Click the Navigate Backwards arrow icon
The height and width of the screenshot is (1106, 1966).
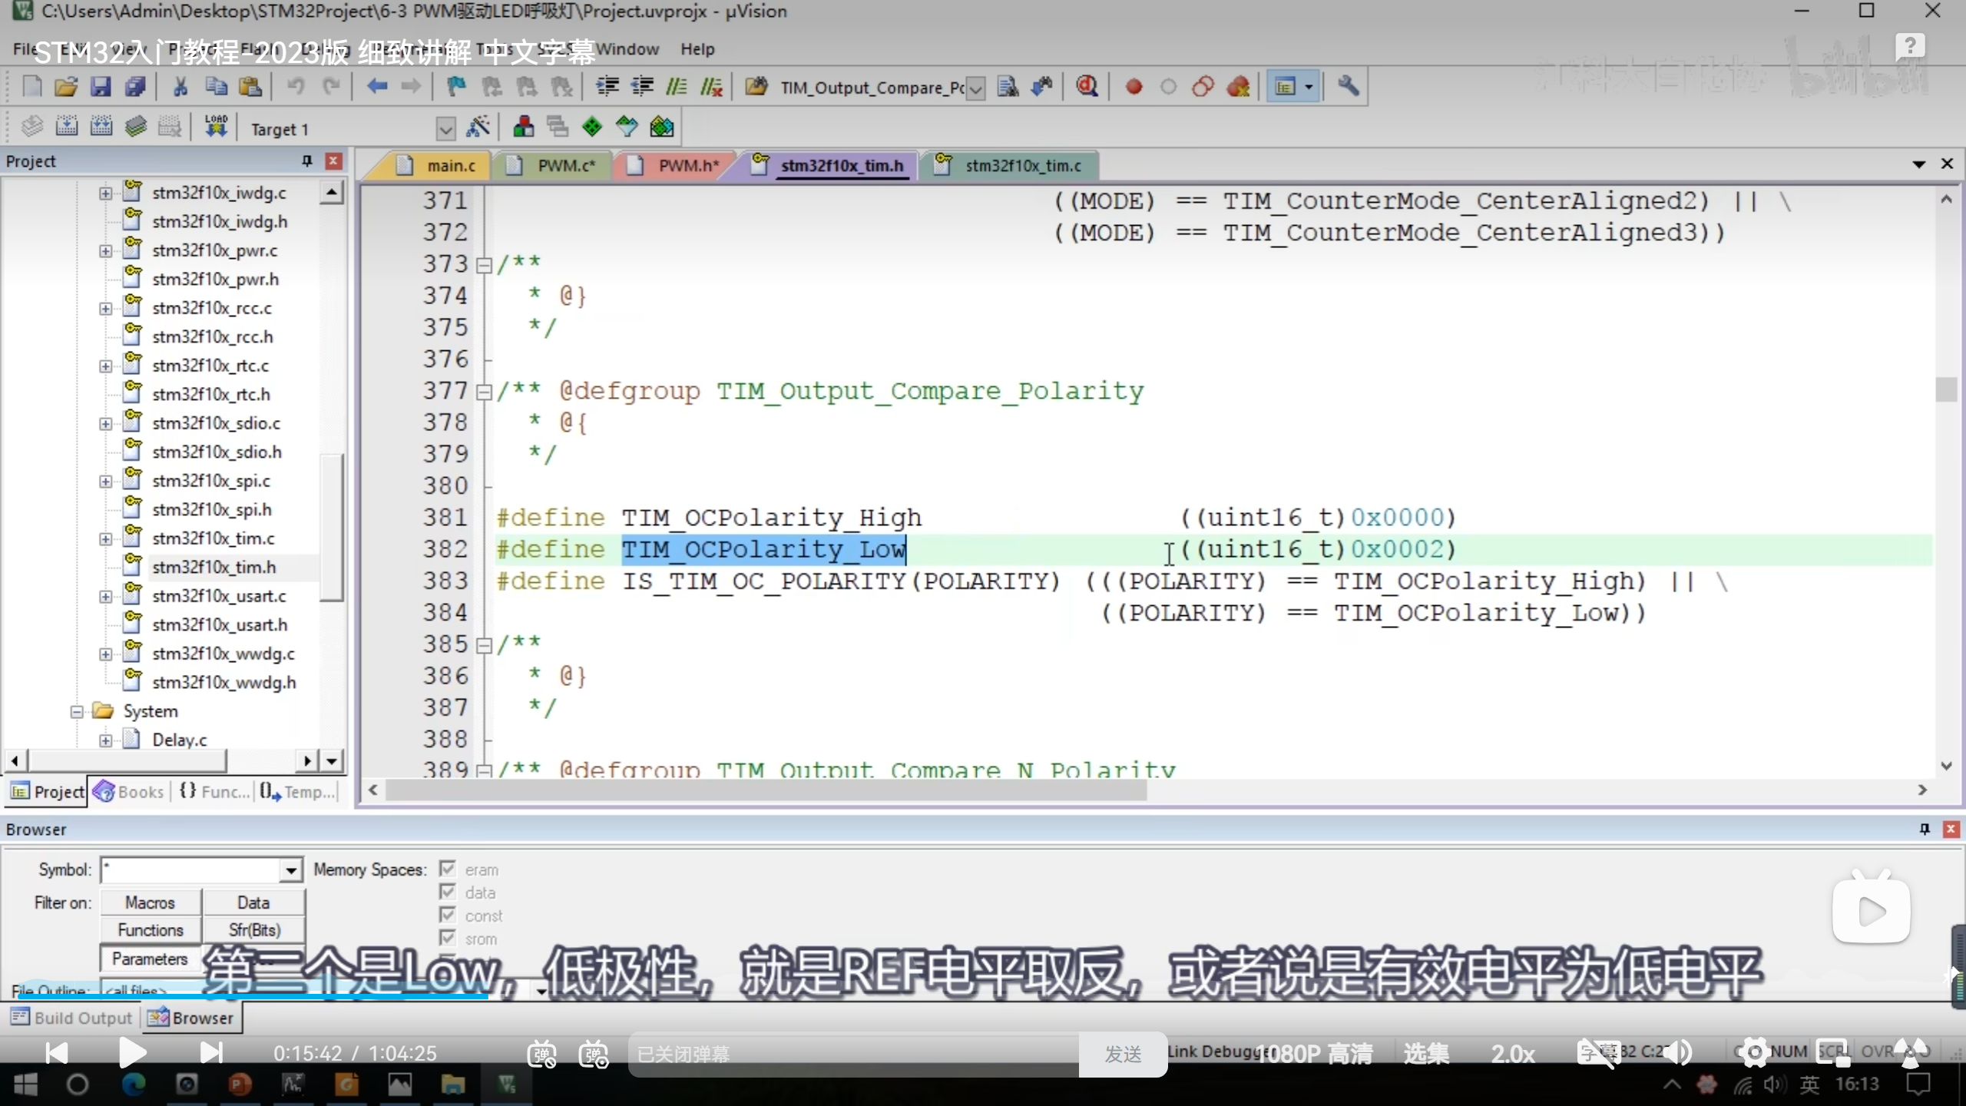click(x=376, y=87)
